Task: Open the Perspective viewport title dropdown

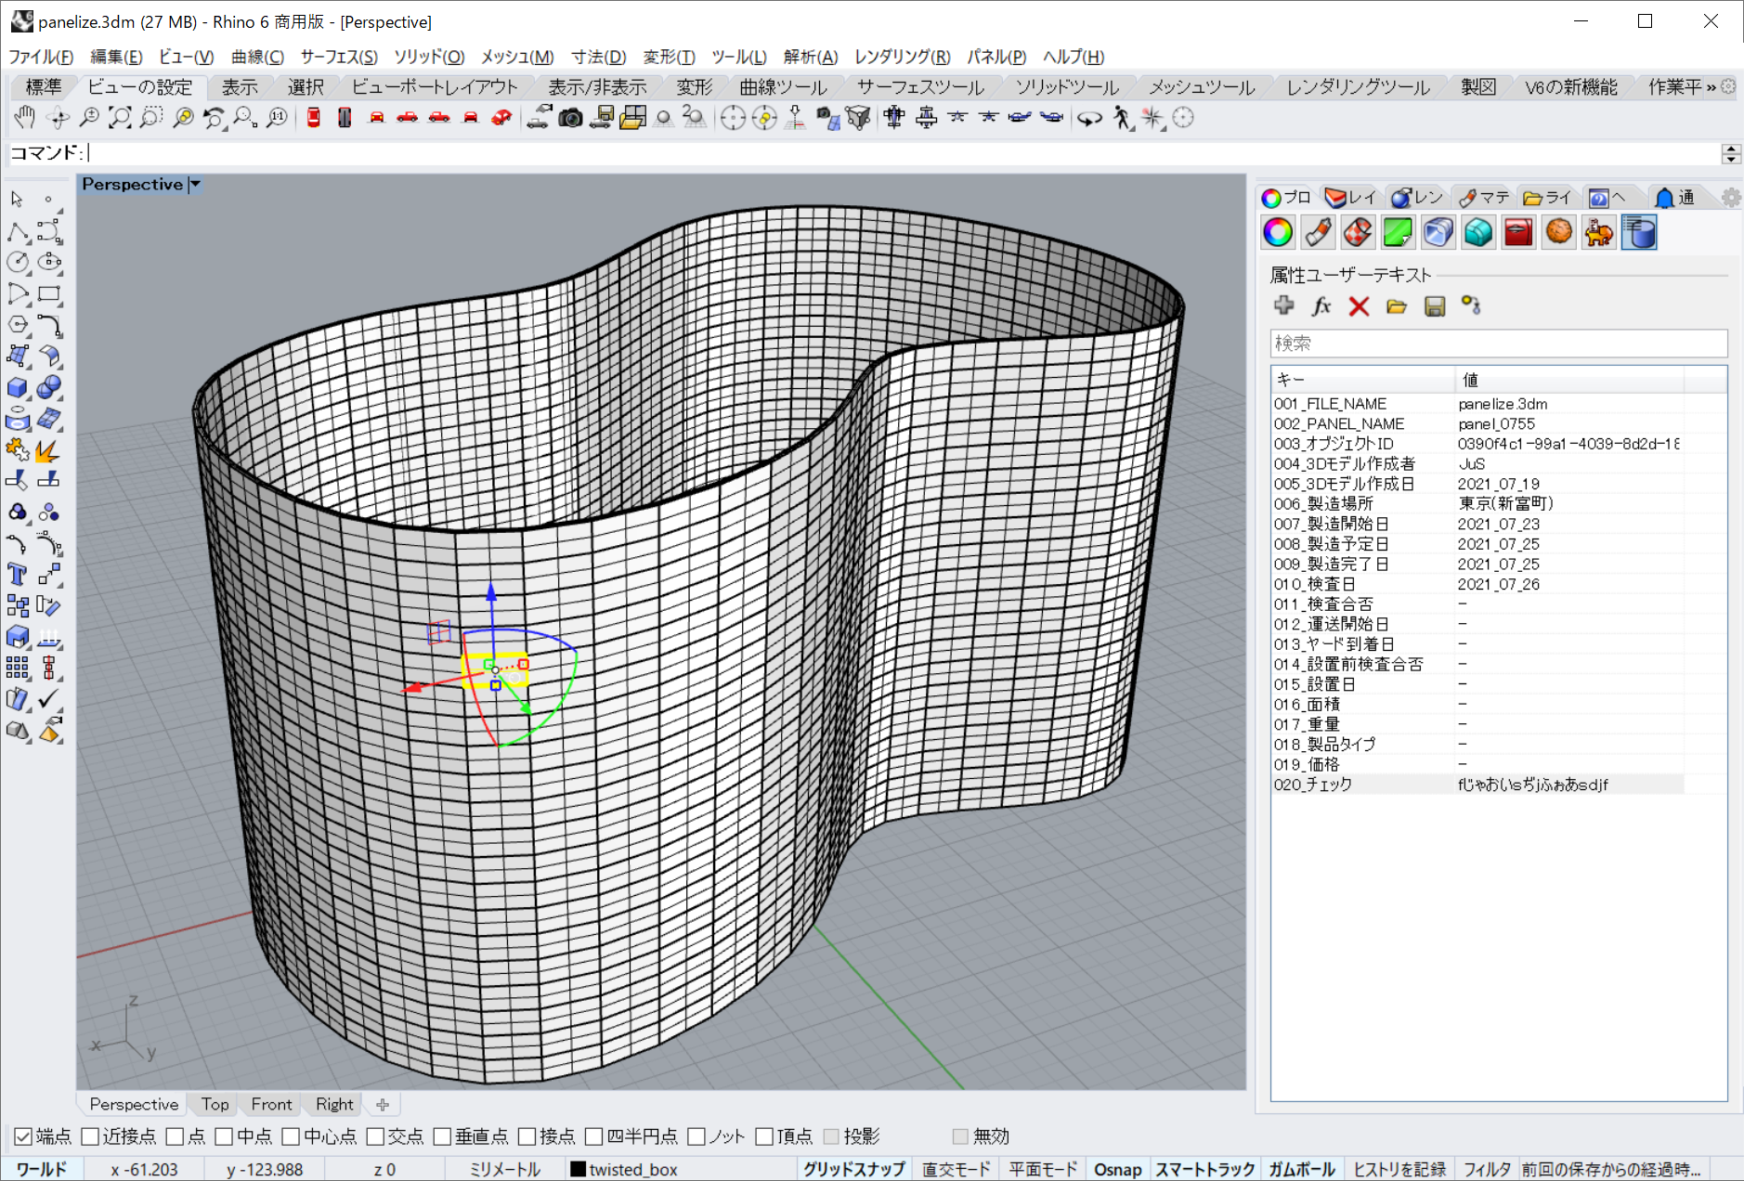Action: pos(195,184)
